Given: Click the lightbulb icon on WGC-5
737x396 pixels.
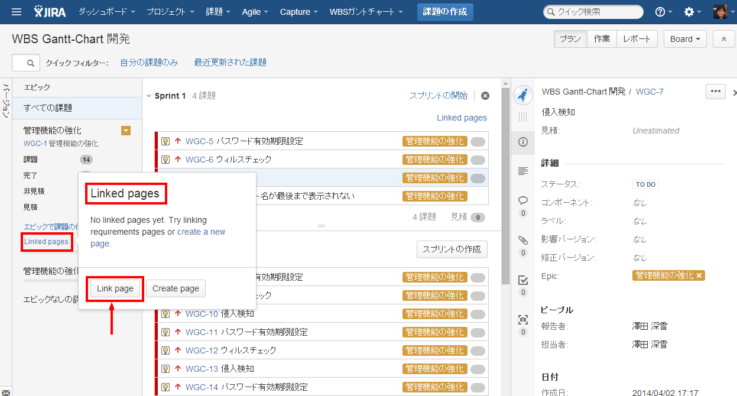Looking at the screenshot, I should point(165,141).
